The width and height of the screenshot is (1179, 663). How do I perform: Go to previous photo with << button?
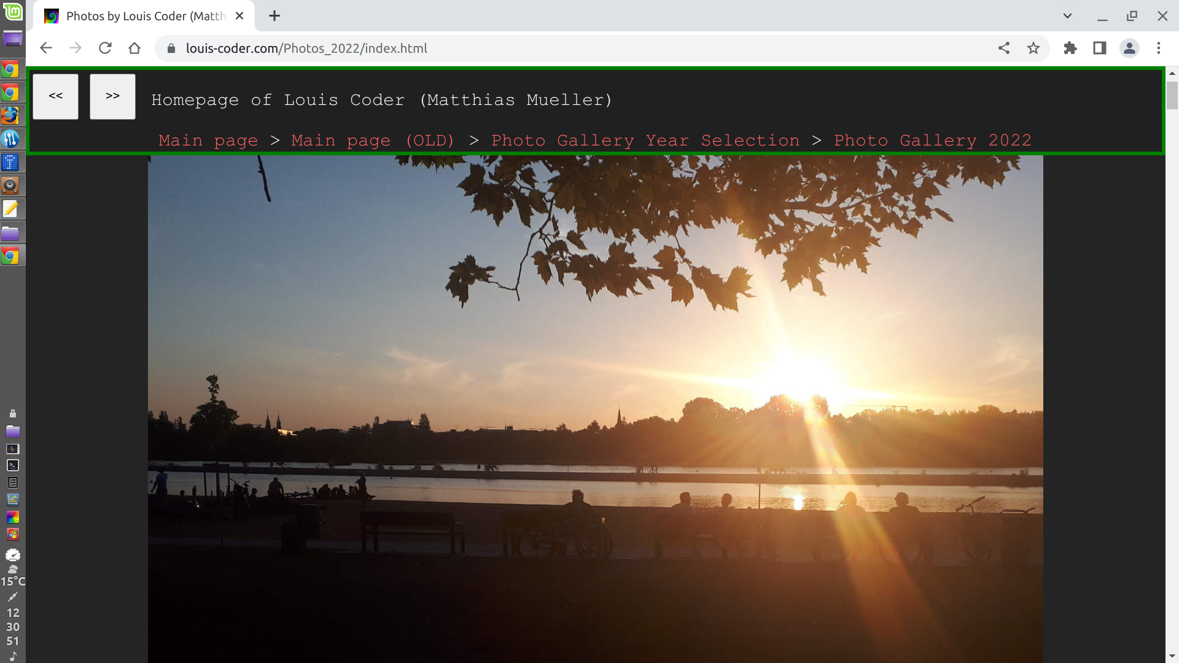[55, 96]
